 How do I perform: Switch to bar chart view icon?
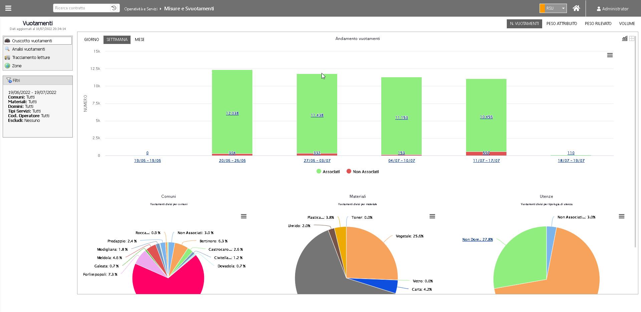coord(625,39)
